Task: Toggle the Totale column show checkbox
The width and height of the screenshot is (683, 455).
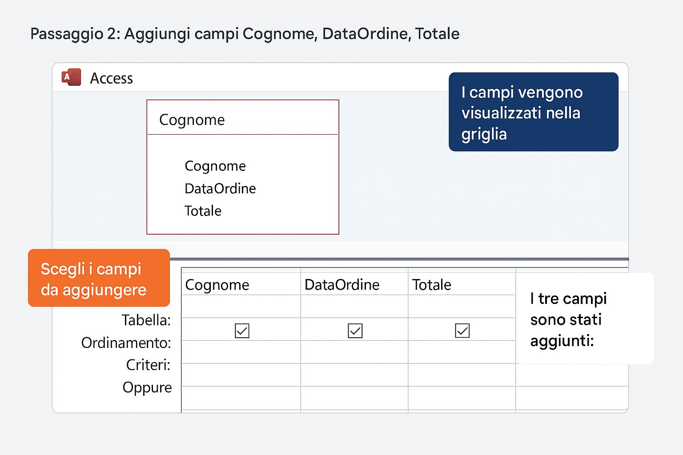Action: pos(462,331)
